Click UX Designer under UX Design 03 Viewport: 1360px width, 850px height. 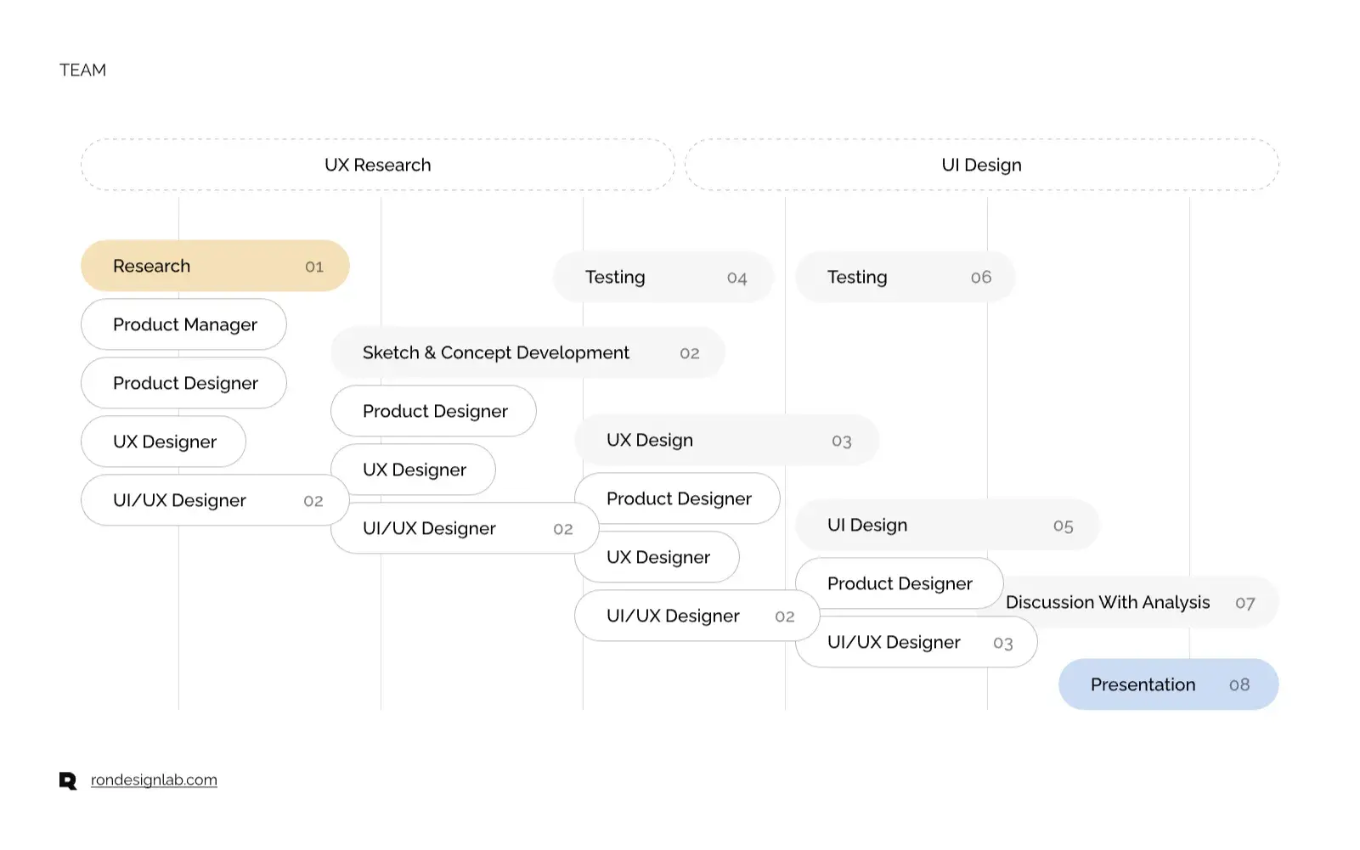(657, 557)
